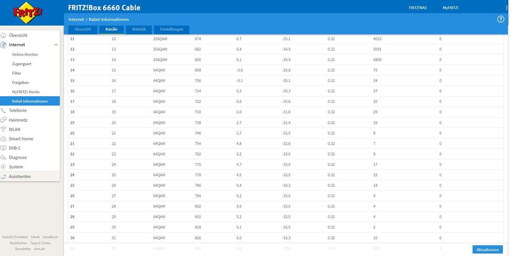The height and width of the screenshot is (256, 523).
Task: Click frequency 714 in row 16
Action: [x=198, y=91]
